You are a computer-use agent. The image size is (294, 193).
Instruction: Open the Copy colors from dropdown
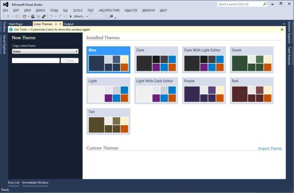[45, 51]
